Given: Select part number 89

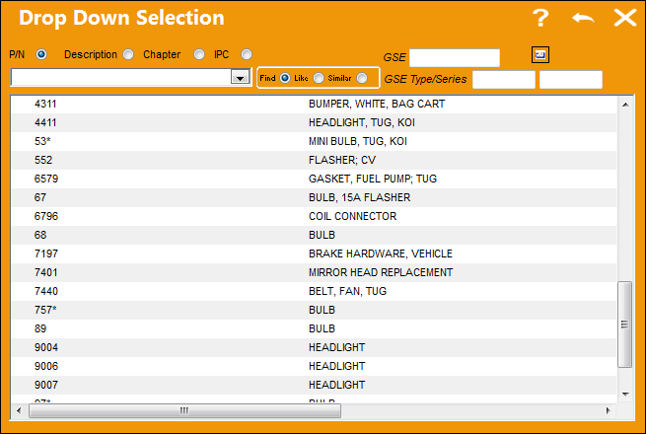Looking at the screenshot, I should coord(40,328).
